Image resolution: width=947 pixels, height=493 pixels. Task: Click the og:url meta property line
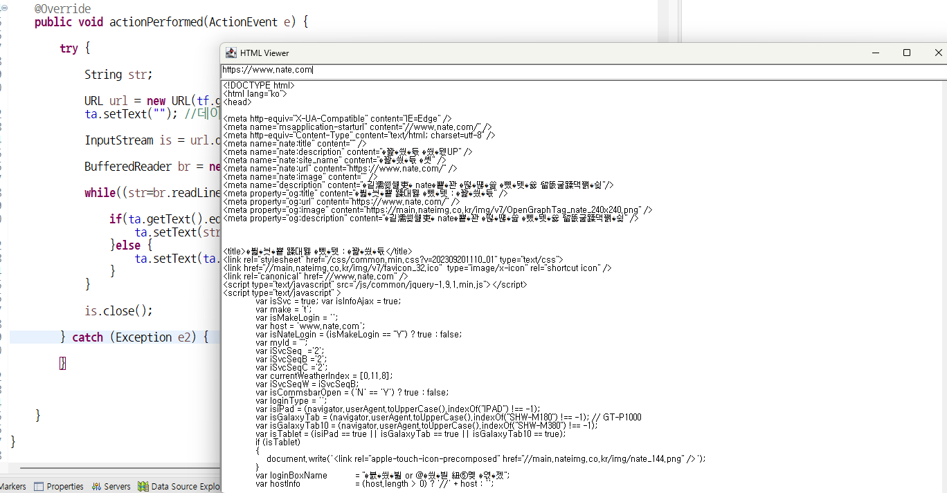[x=341, y=201]
